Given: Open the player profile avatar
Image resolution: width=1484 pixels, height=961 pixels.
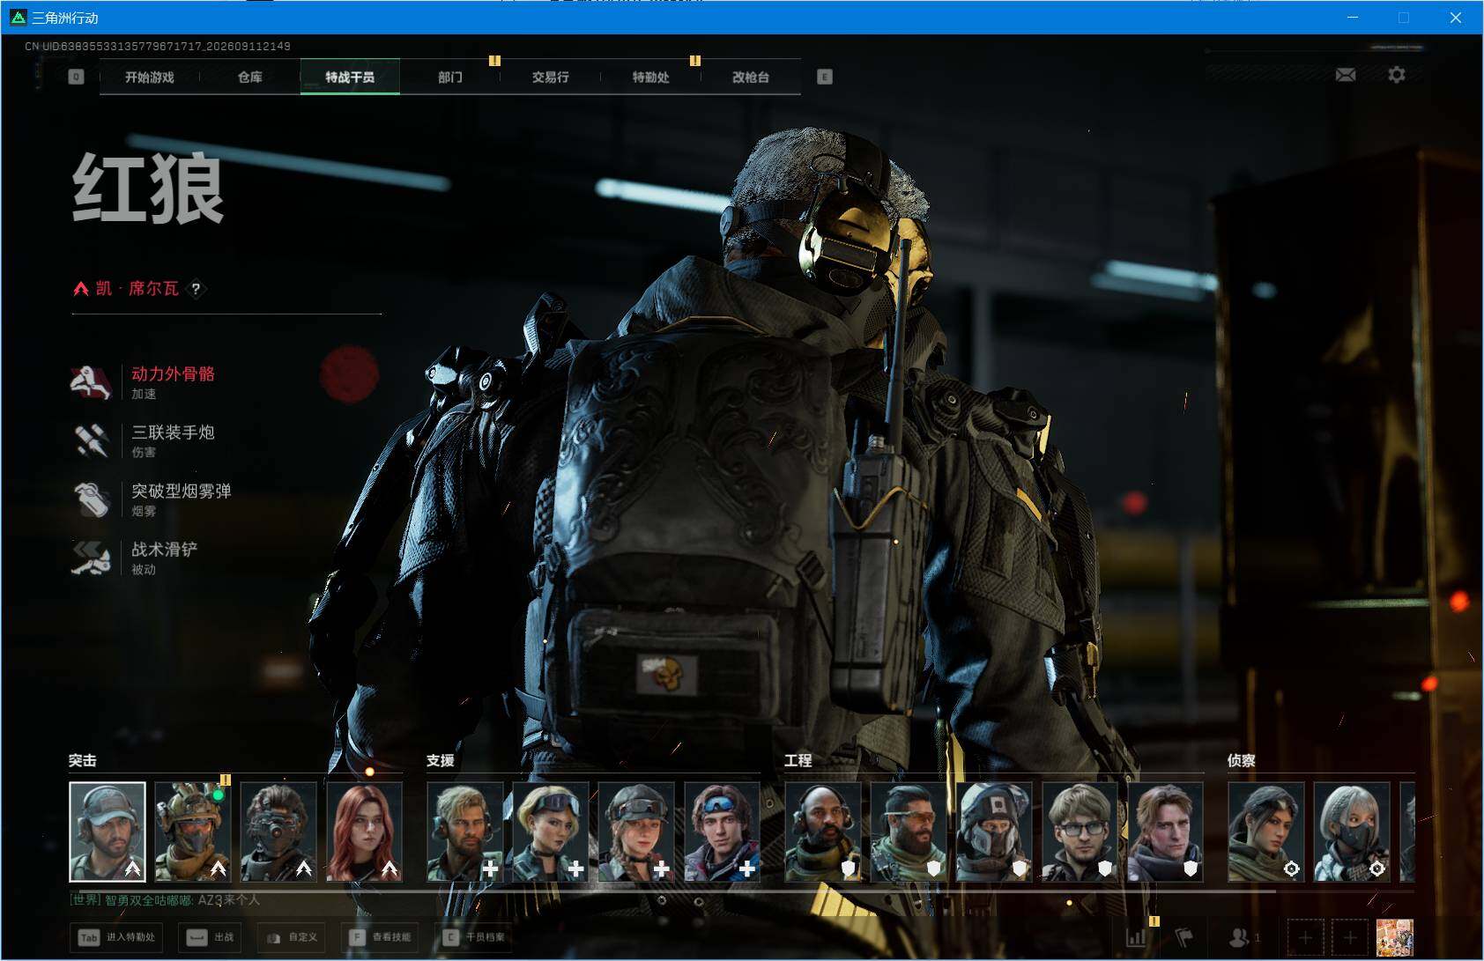Looking at the screenshot, I should [x=1394, y=937].
